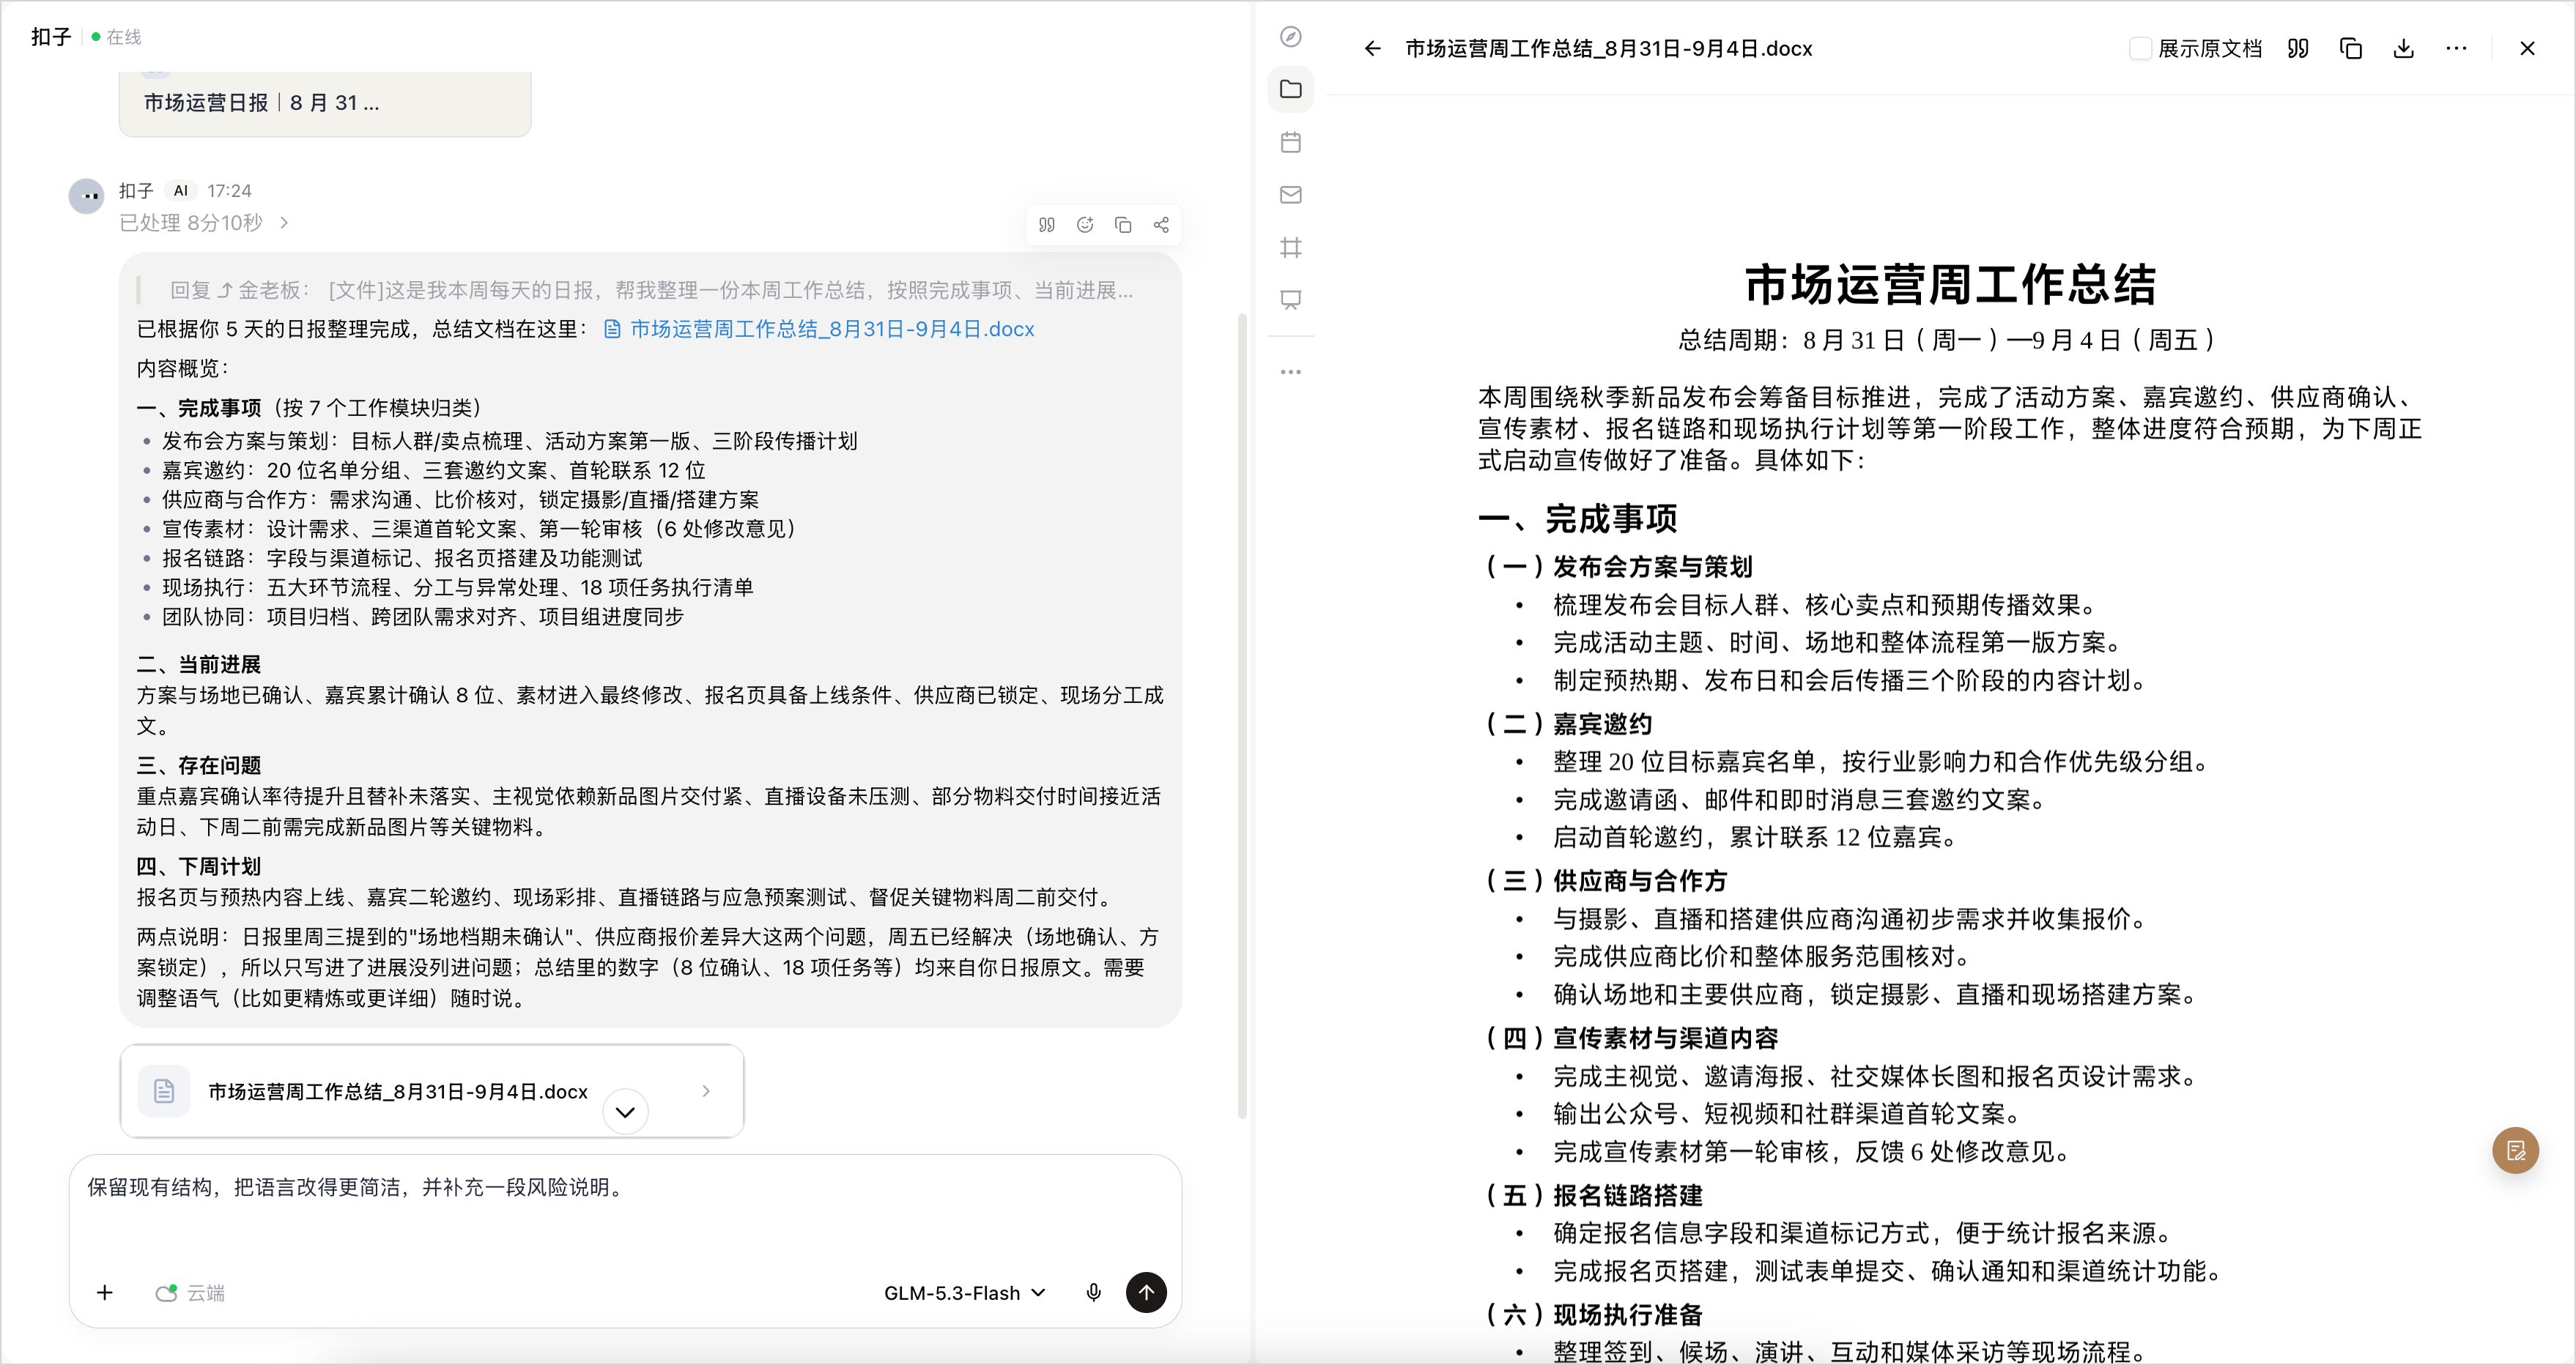Open the folder files panel icon
This screenshot has width=2576, height=1365.
click(x=1291, y=89)
